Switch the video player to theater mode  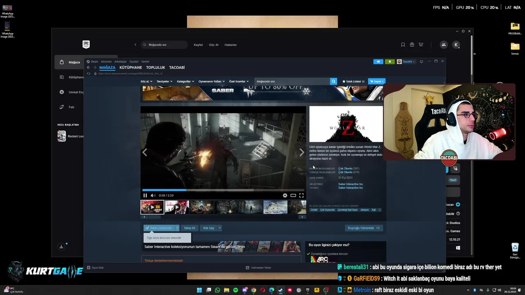293,195
